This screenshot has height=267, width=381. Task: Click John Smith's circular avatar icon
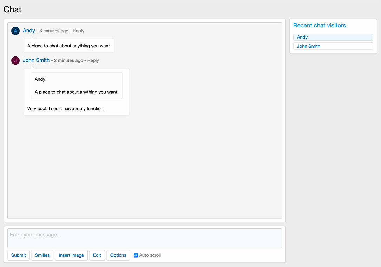pyautogui.click(x=15, y=61)
